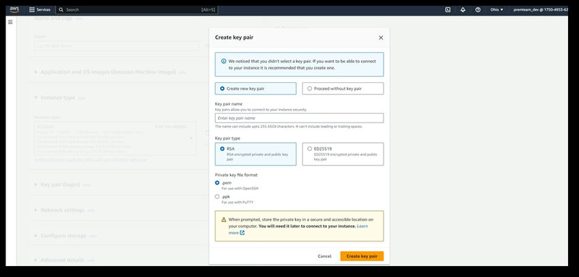Open the help question mark icon
The height and width of the screenshot is (277, 579).
coord(478,10)
